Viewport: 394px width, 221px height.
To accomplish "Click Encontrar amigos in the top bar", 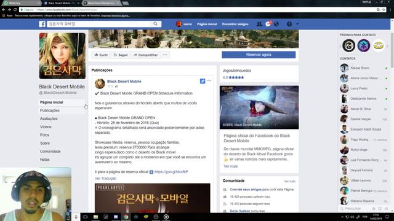I will [235, 24].
